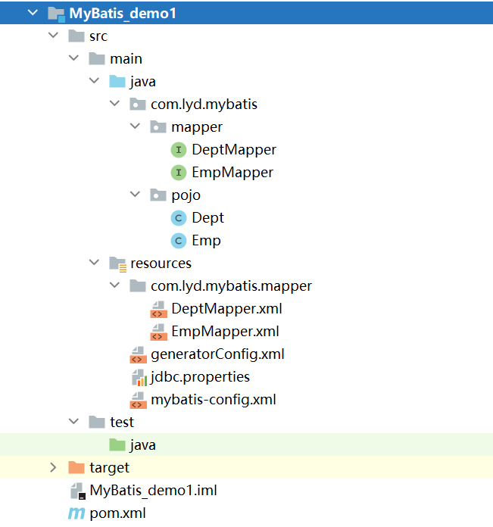Collapse the java folder under main
The height and width of the screenshot is (527, 493).
(x=94, y=81)
